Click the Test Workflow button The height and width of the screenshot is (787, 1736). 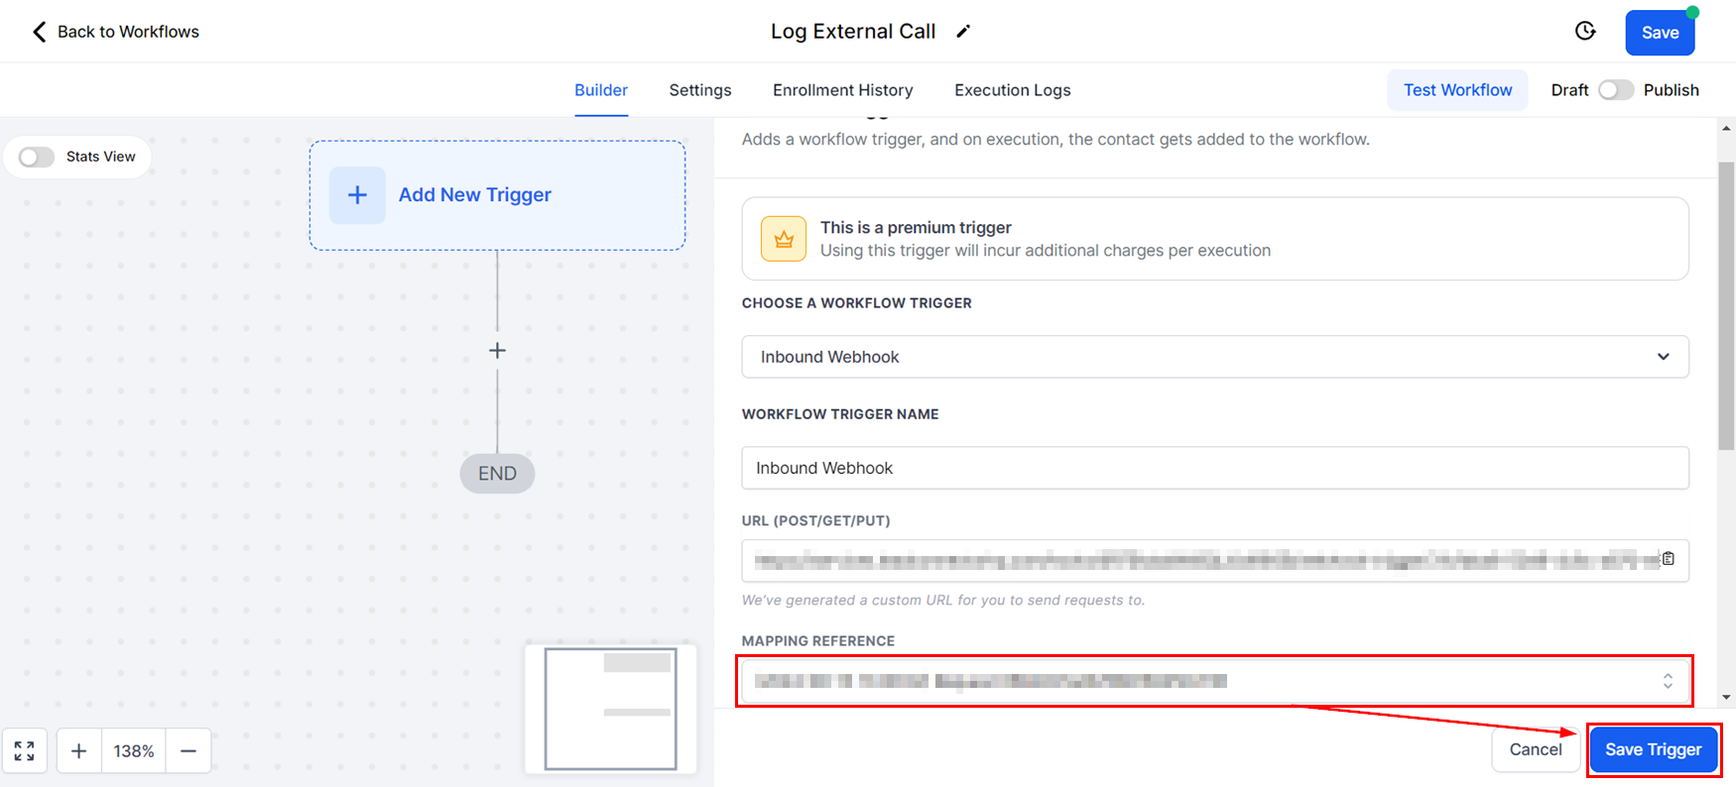tap(1457, 90)
